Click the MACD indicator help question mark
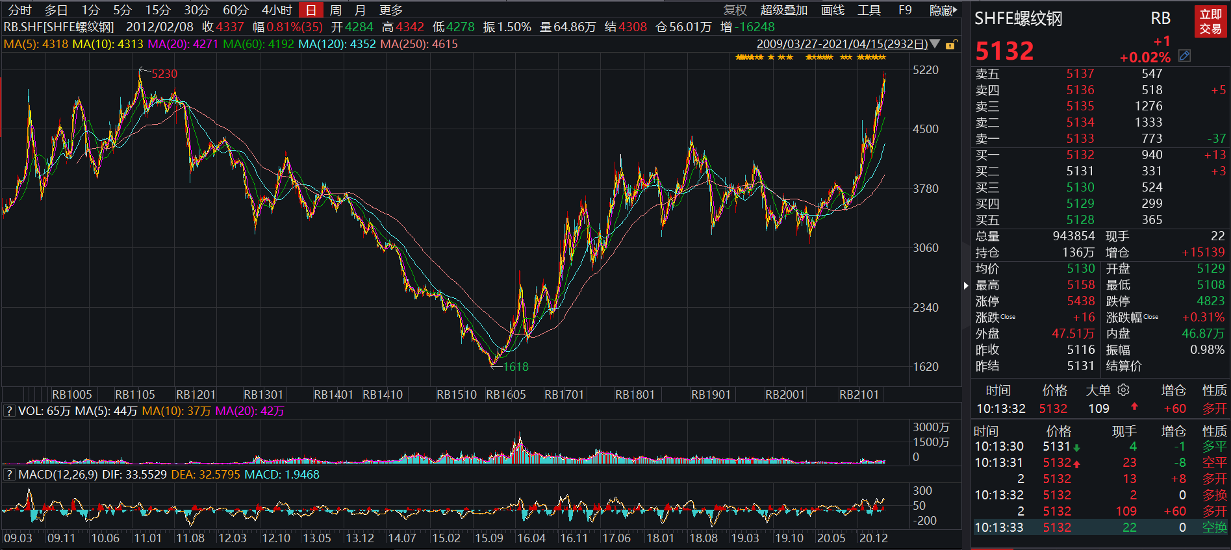 (9, 475)
